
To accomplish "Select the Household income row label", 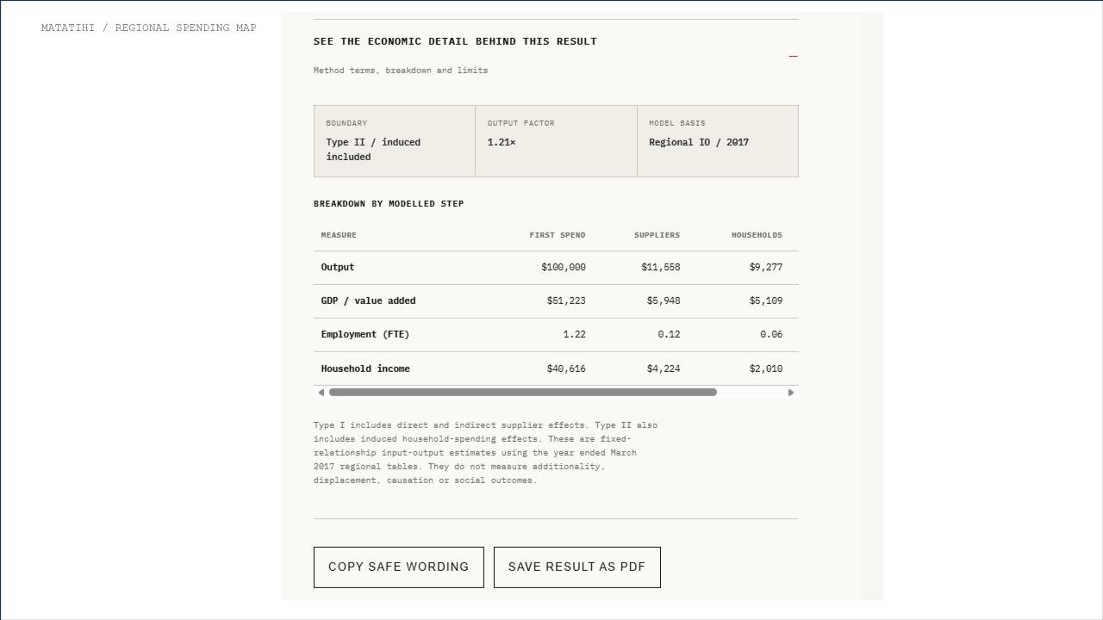I will 365,369.
